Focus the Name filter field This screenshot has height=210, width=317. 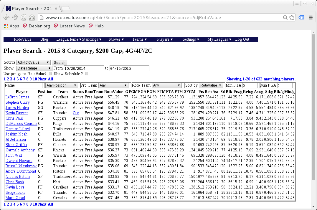29,85
